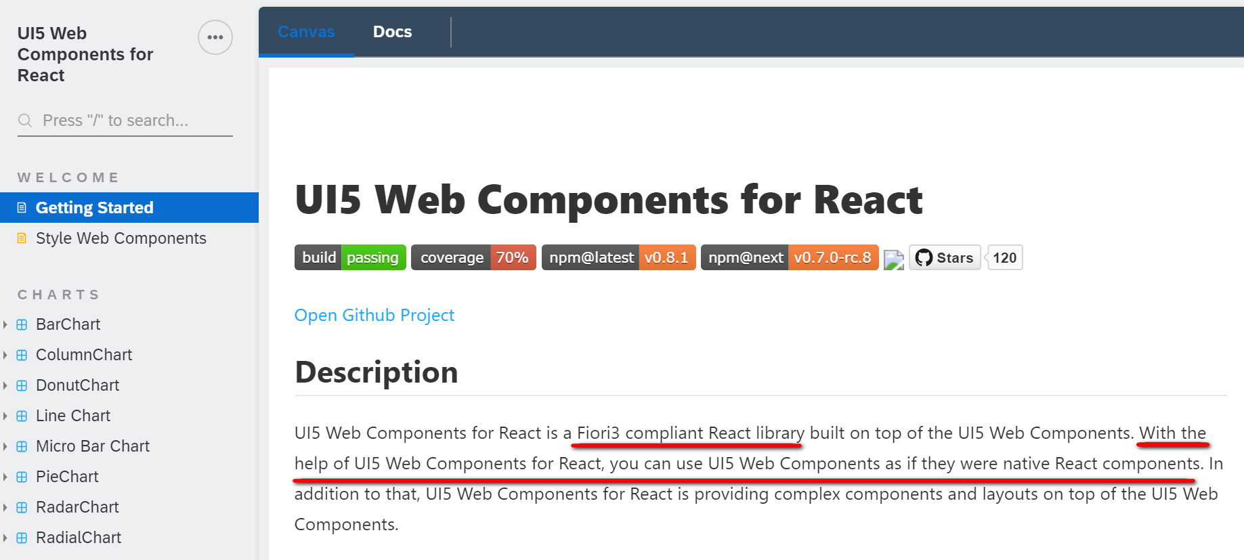Select Micro Bar Chart in sidebar
The image size is (1244, 560).
pos(93,446)
